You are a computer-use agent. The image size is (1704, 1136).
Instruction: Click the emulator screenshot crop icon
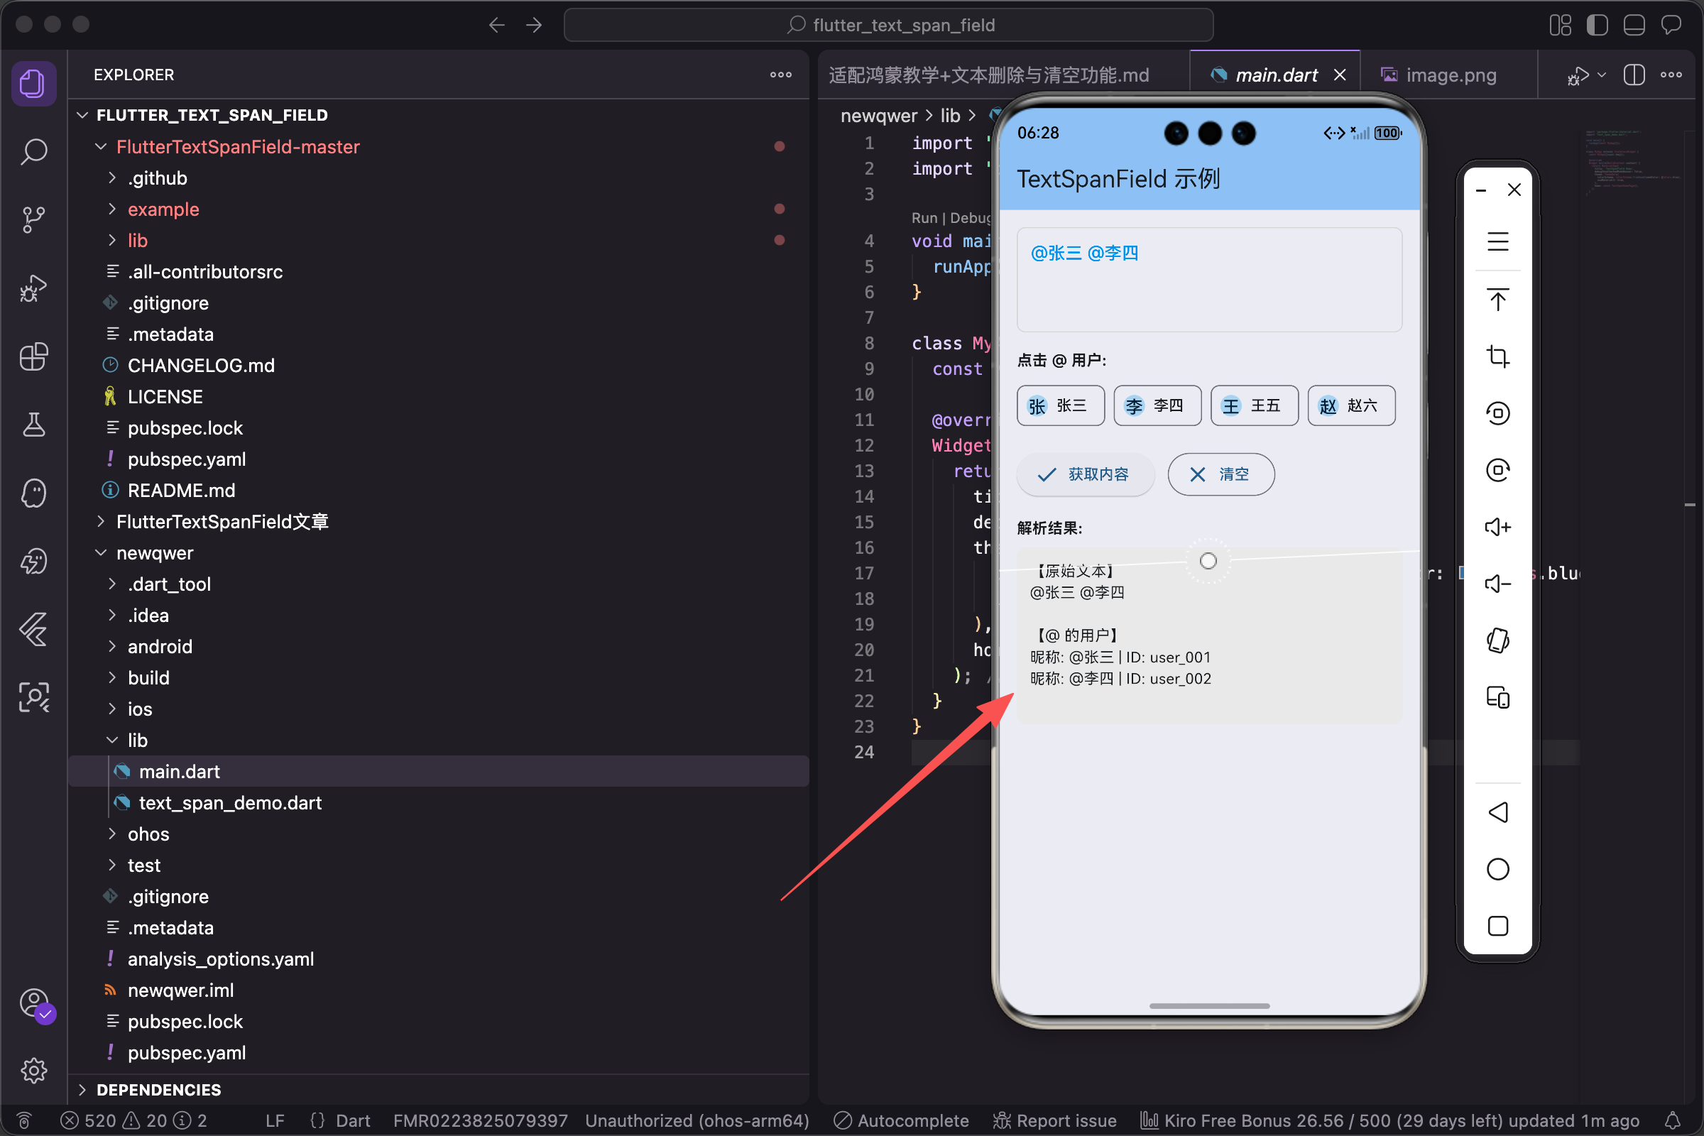(1497, 356)
